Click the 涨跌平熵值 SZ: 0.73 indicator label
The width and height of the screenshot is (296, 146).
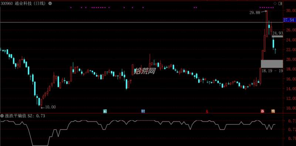pyautogui.click(x=24, y=116)
